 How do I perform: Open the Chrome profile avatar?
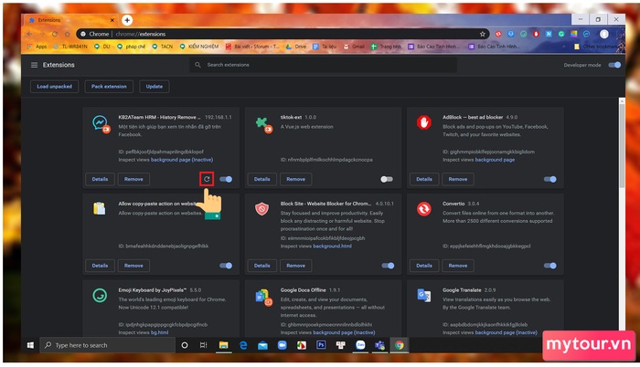604,35
